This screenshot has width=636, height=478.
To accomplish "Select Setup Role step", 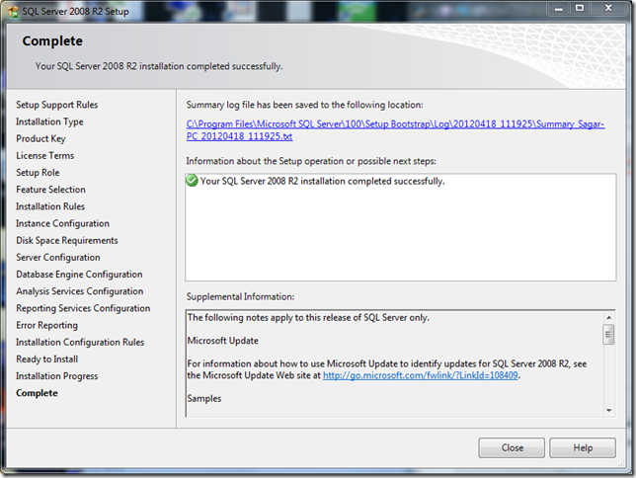I will point(38,173).
